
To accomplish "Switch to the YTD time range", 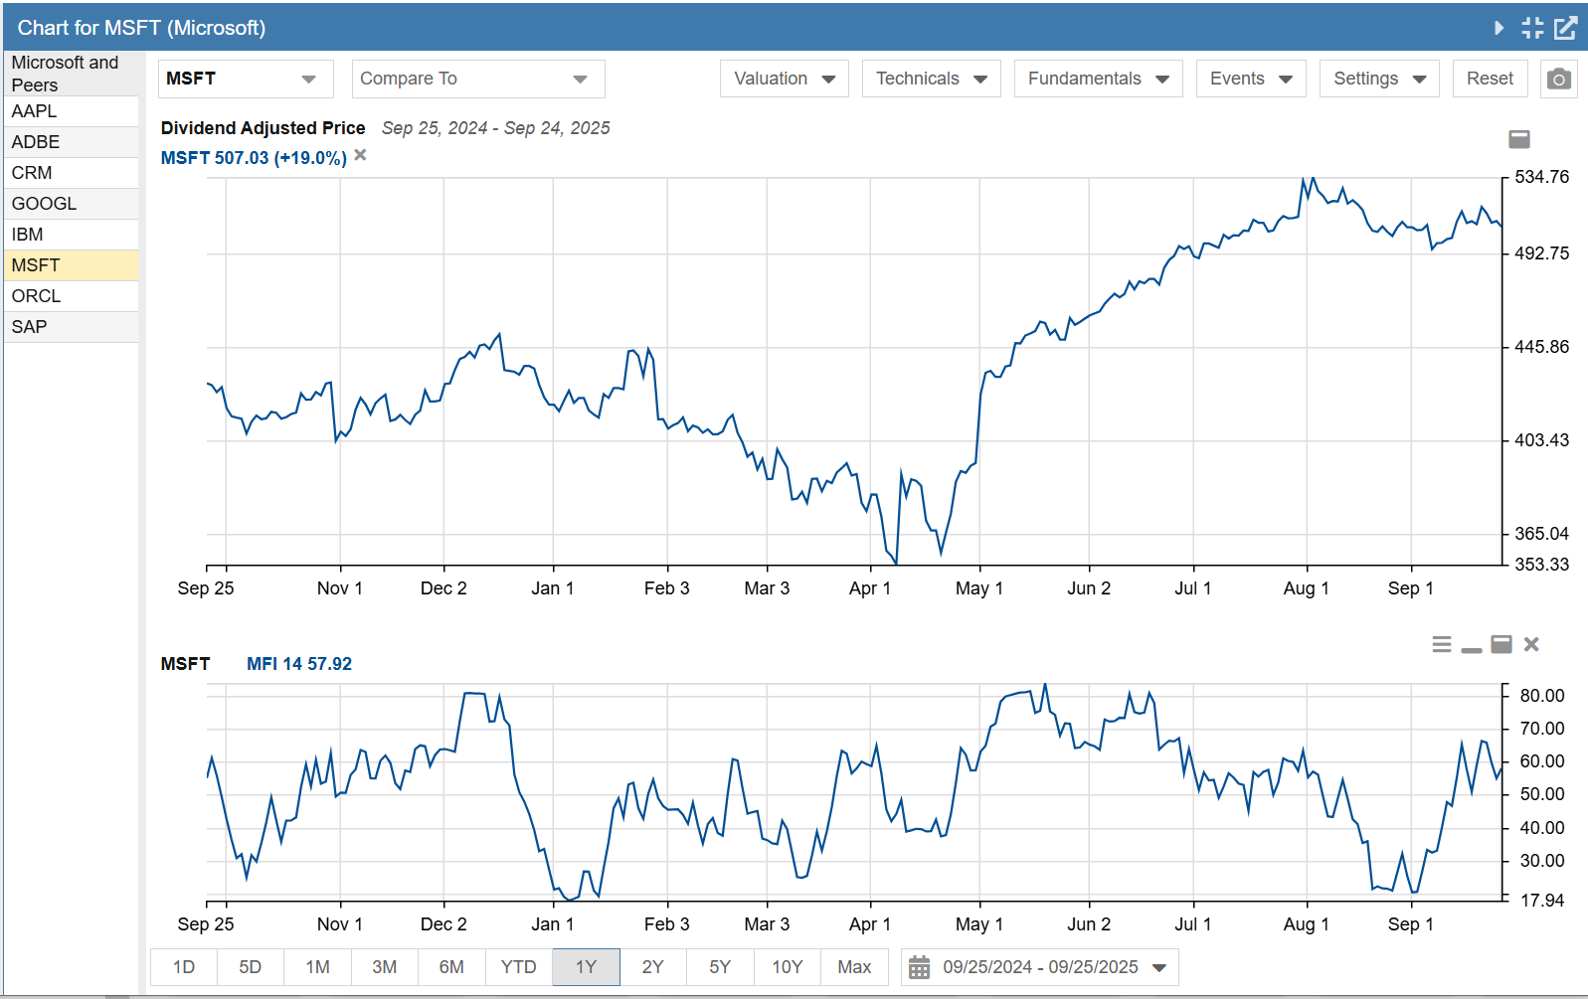I will 518,967.
